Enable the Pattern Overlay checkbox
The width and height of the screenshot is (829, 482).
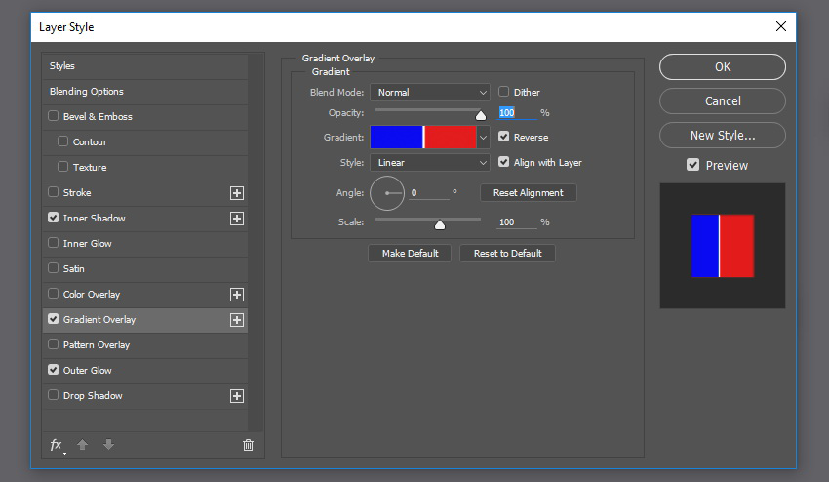pyautogui.click(x=53, y=344)
